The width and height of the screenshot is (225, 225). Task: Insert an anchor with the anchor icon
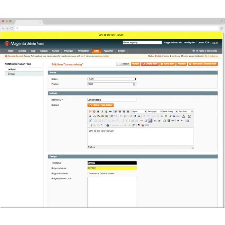[x=162, y=116]
